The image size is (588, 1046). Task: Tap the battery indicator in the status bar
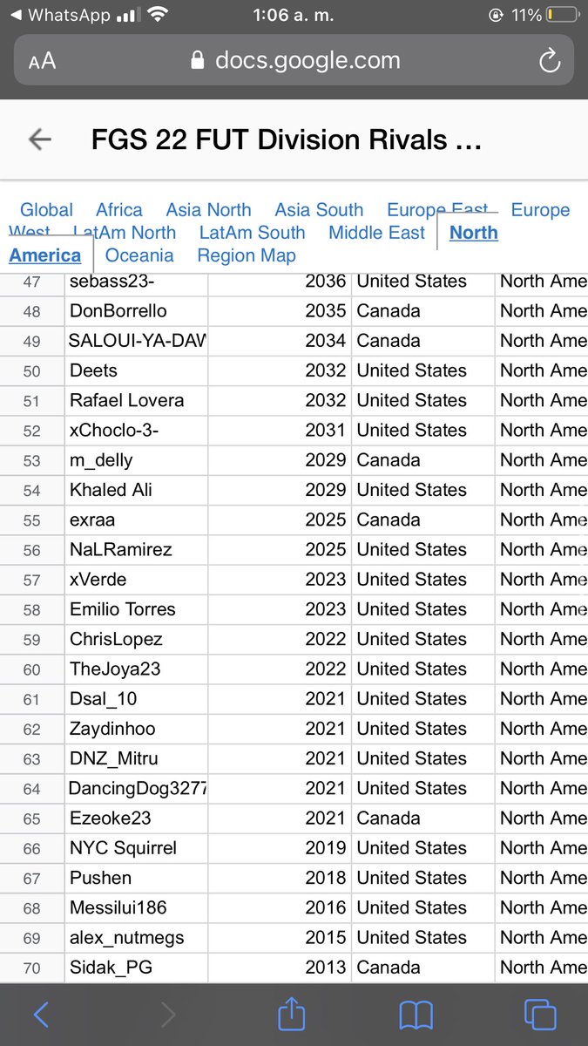pyautogui.click(x=561, y=15)
